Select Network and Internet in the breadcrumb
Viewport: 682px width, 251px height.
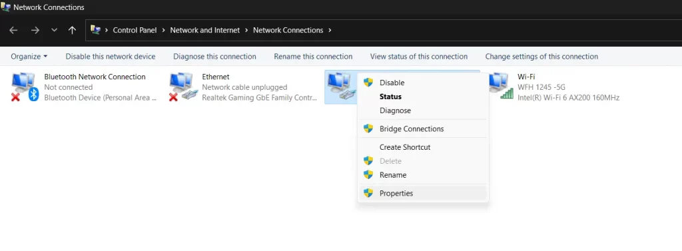pyautogui.click(x=205, y=30)
